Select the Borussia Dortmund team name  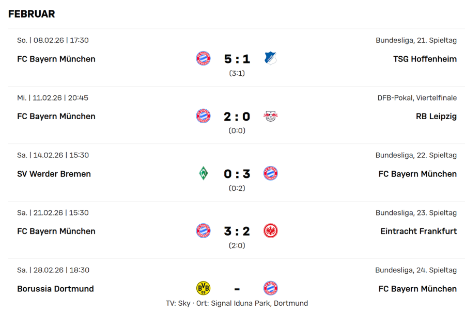[x=55, y=289]
